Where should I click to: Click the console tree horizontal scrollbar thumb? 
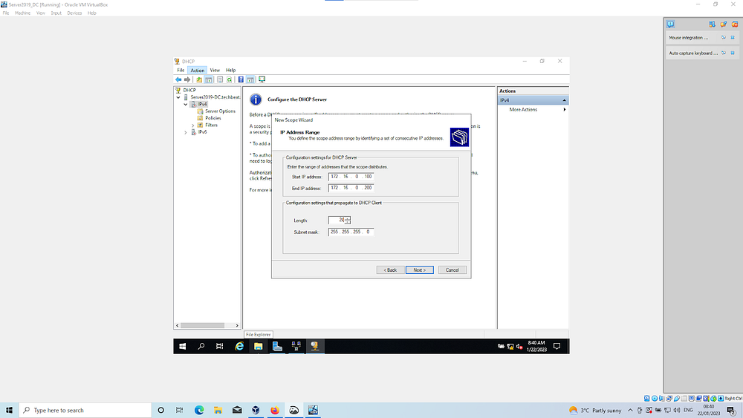202,326
